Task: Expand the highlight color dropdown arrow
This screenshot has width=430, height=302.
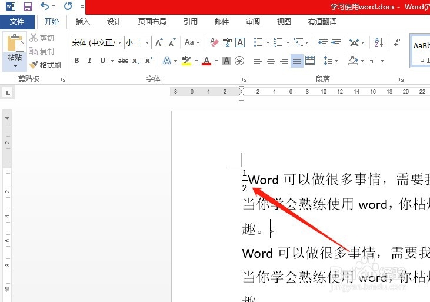Action: (196, 61)
